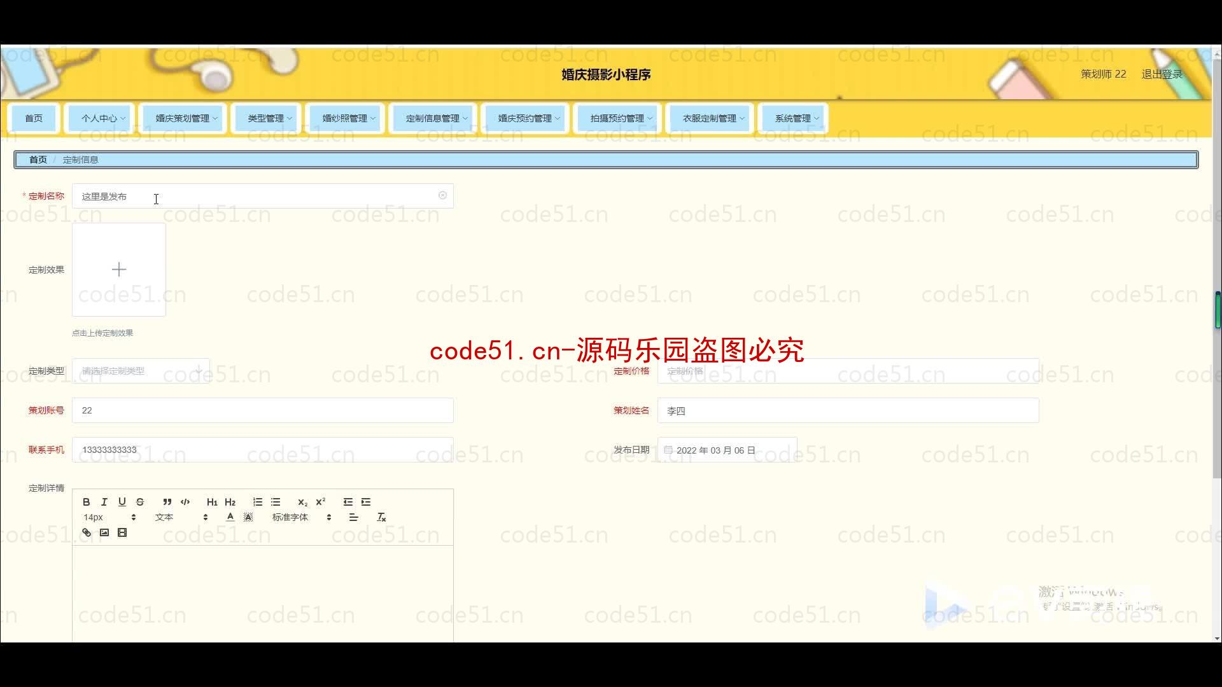Click the text alignment center icon
Image resolution: width=1222 pixels, height=687 pixels.
353,518
